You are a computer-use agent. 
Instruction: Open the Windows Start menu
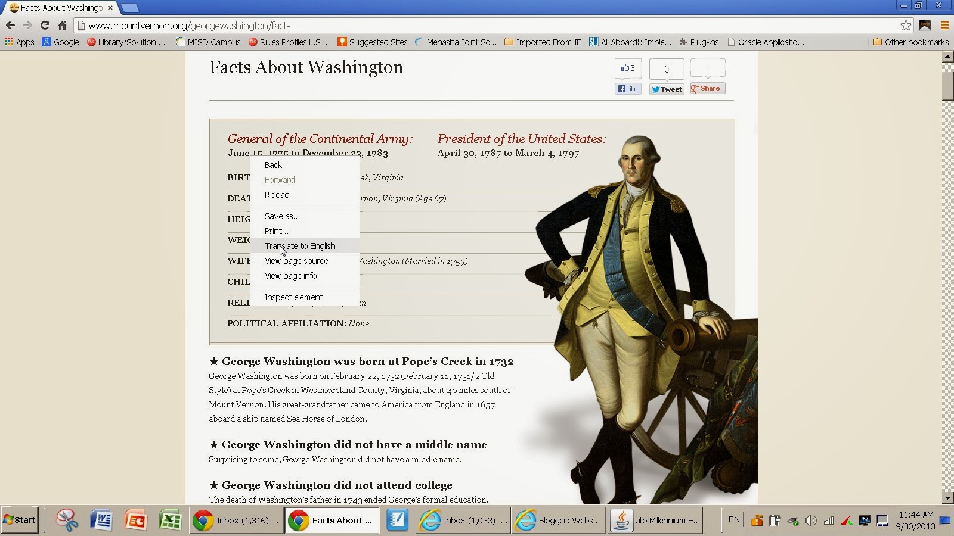(x=19, y=520)
